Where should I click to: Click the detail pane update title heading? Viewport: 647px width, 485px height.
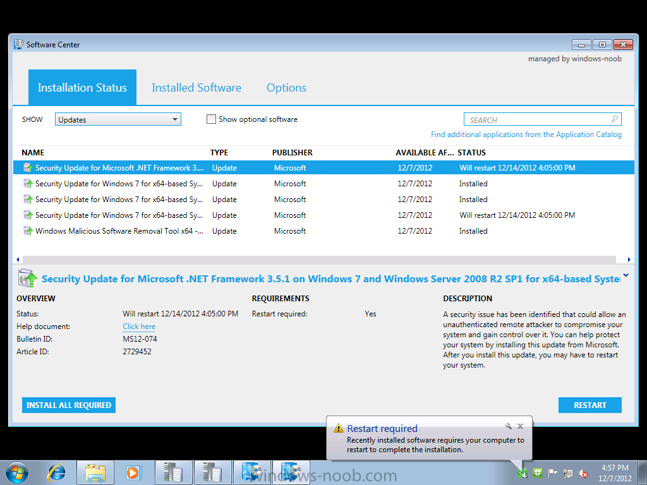pyautogui.click(x=331, y=278)
